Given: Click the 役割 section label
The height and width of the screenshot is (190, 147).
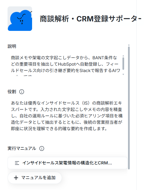Looking at the screenshot, I should [x=12, y=92].
